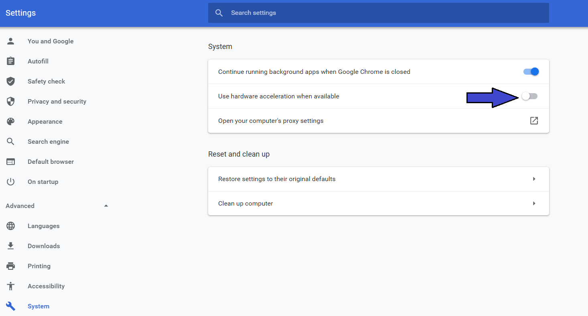
Task: Click the Advanced section label
Action: (20, 206)
